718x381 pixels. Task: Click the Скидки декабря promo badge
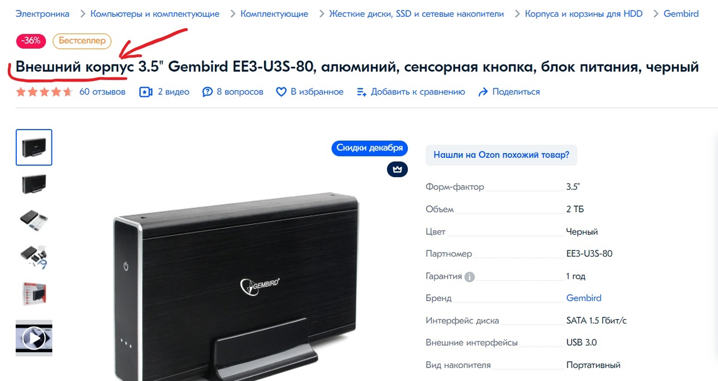(370, 148)
